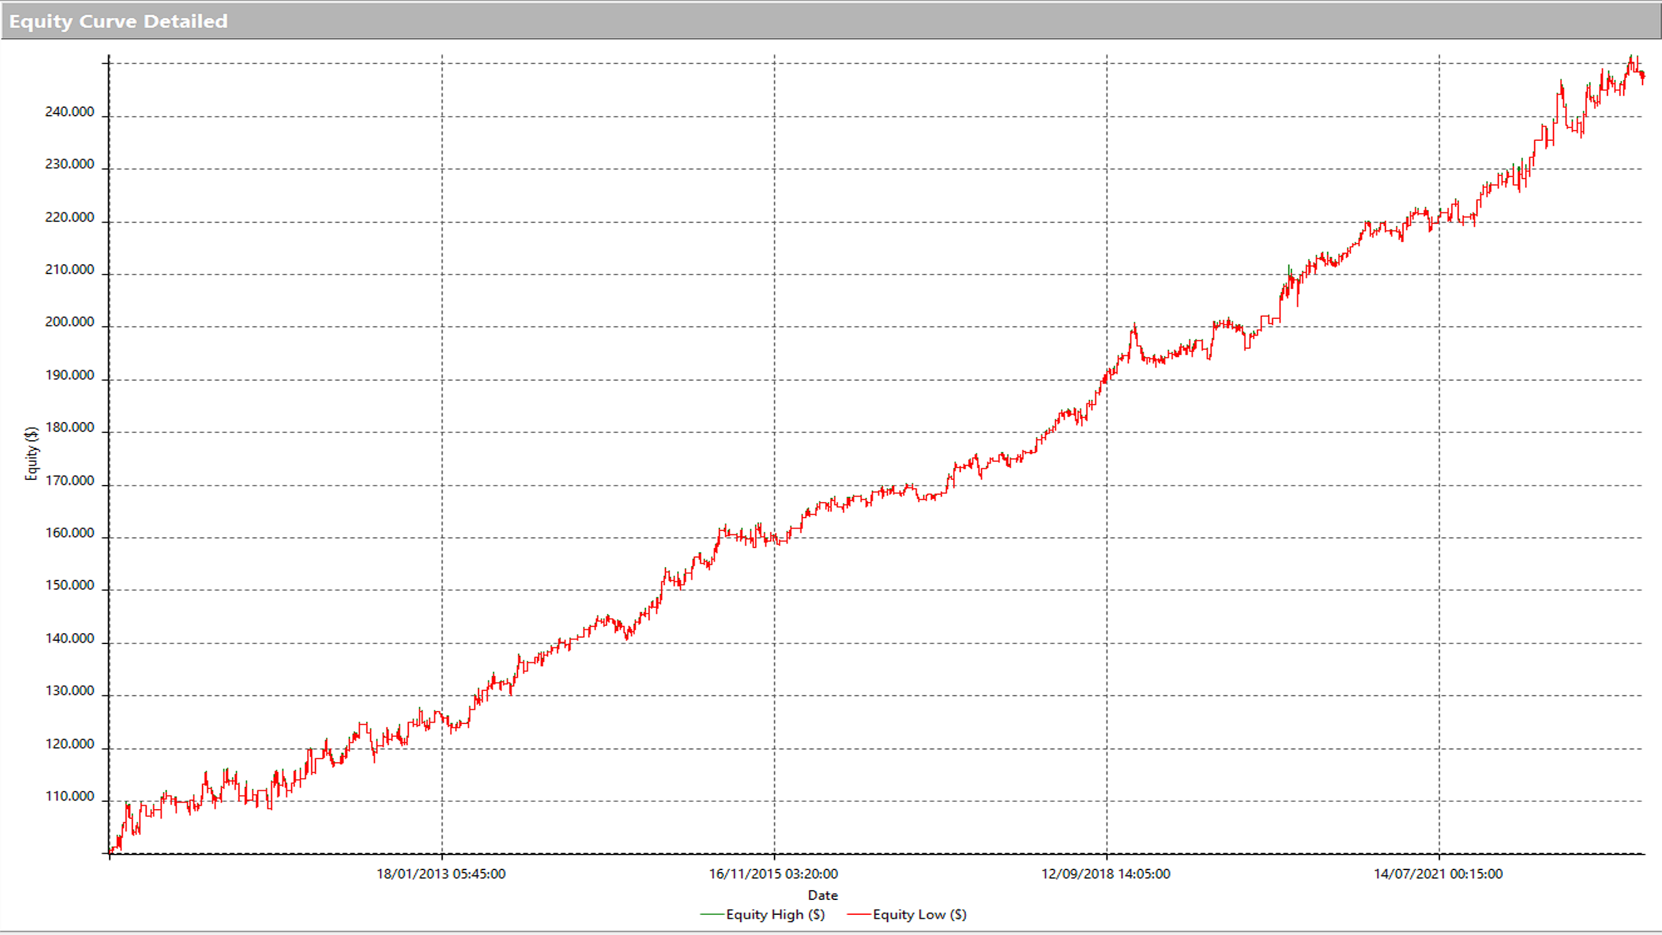
Task: Click the 110.000 y-axis tick label
Action: (69, 796)
